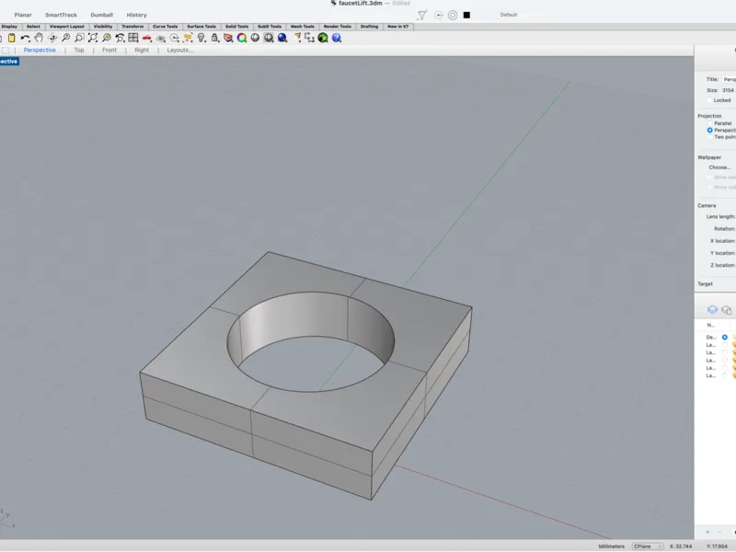This screenshot has height=552, width=736.
Task: Click the minus remove layer button
Action: [719, 532]
